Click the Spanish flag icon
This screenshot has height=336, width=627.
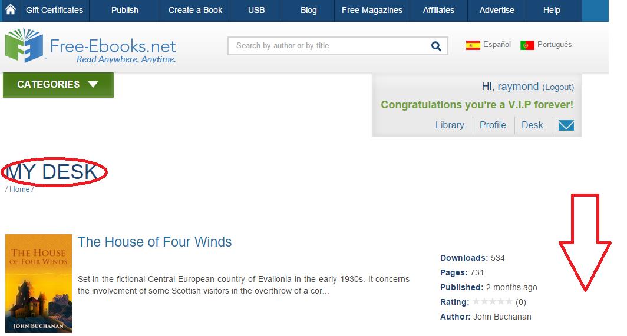[473, 45]
